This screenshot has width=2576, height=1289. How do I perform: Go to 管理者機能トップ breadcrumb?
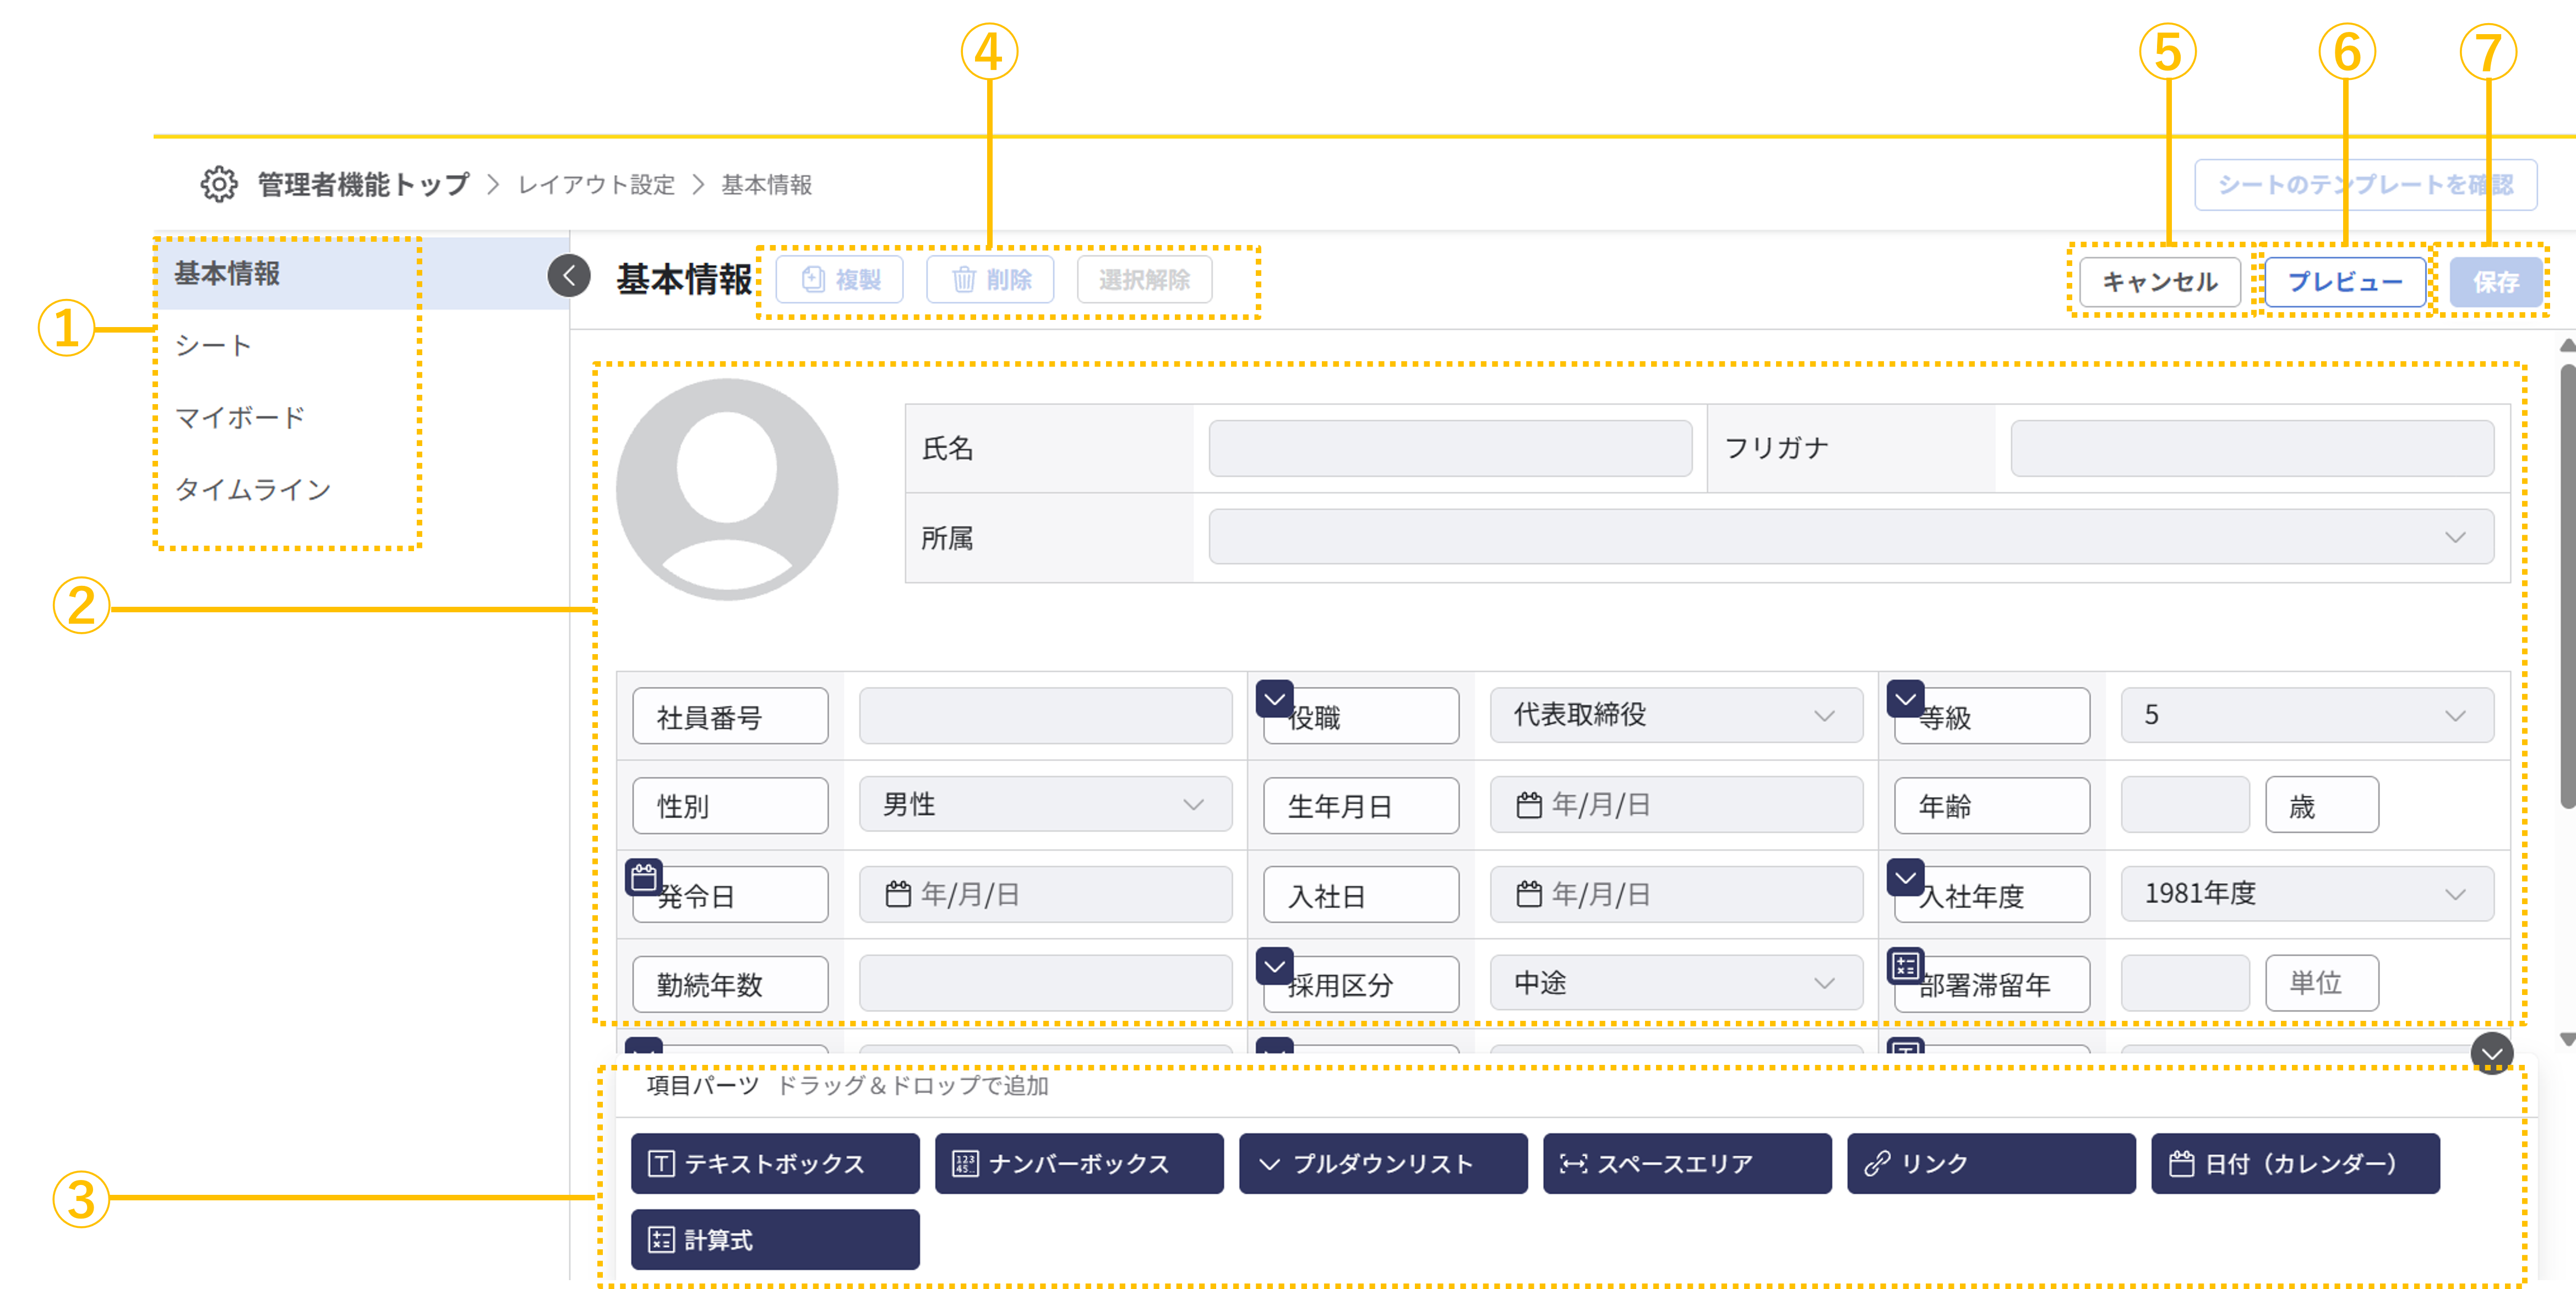tap(363, 184)
